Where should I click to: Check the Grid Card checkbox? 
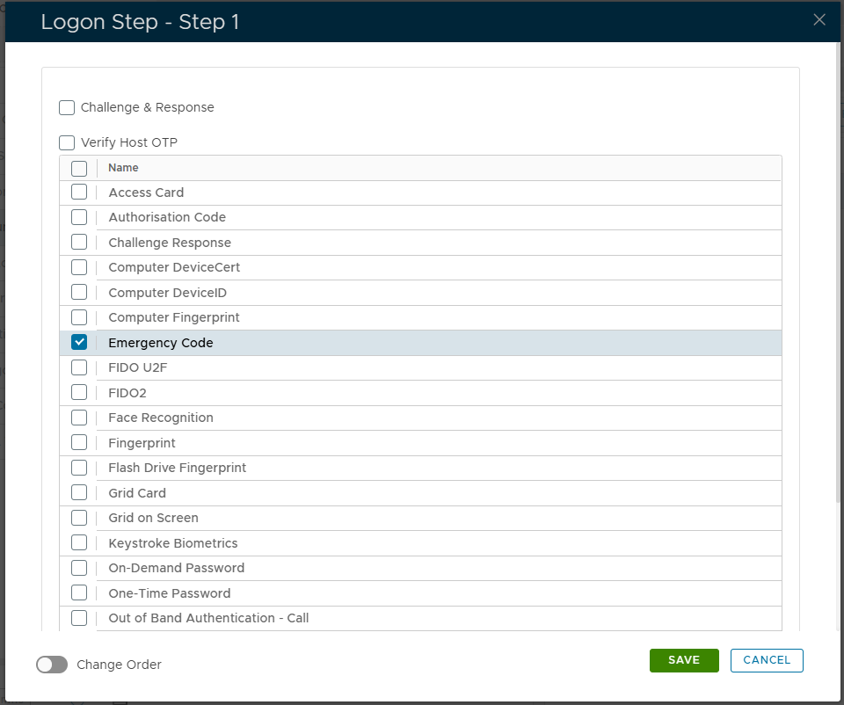pos(79,493)
